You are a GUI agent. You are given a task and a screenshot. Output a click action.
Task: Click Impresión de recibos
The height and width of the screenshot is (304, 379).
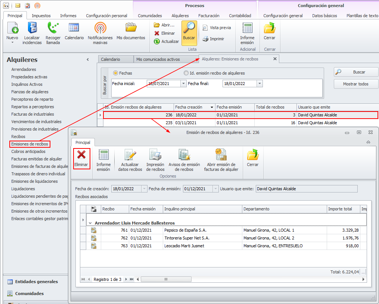point(155,160)
